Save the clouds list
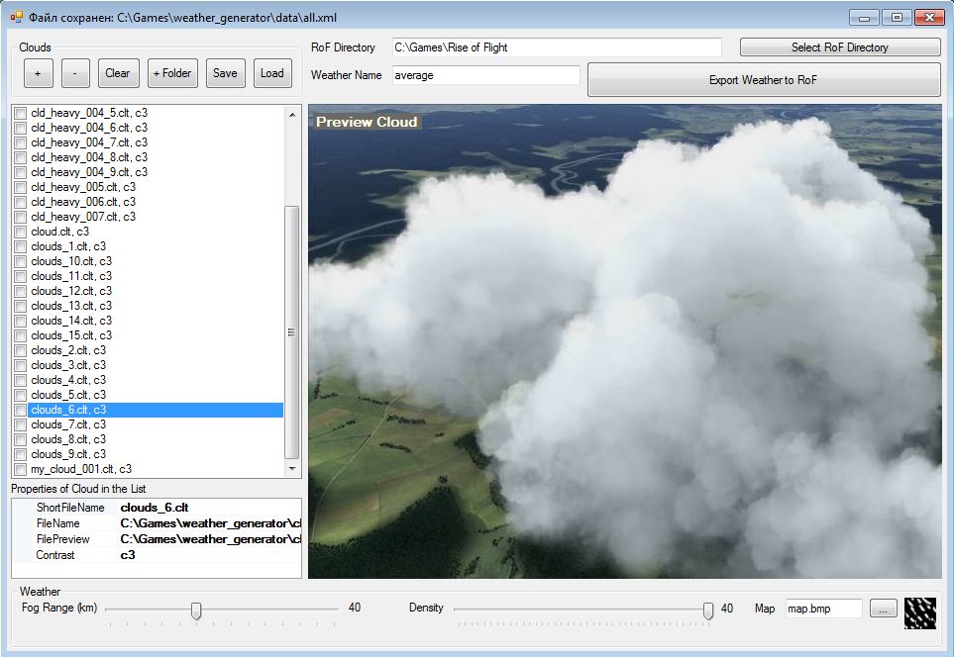 225,73
